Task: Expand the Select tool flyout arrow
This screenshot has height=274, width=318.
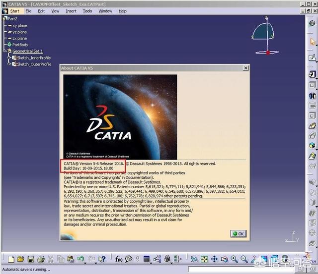Action: pos(316,46)
